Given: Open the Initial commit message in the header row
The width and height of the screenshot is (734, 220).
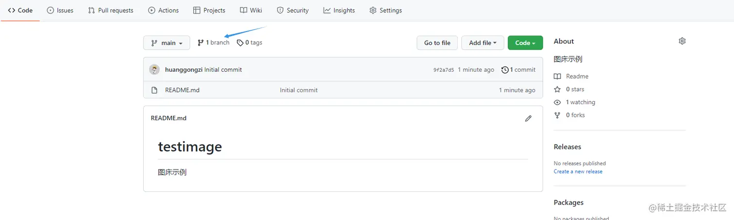Looking at the screenshot, I should pos(223,70).
